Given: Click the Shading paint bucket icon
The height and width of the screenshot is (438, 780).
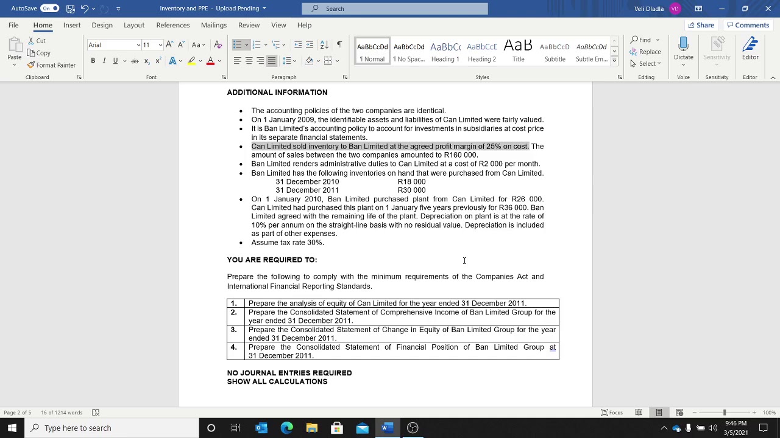Looking at the screenshot, I should [x=309, y=61].
